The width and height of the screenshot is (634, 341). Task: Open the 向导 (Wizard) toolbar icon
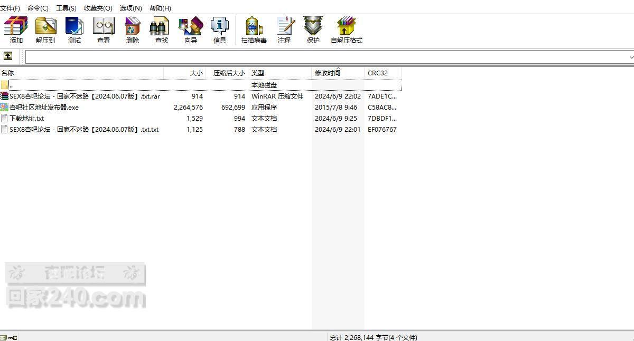(191, 25)
